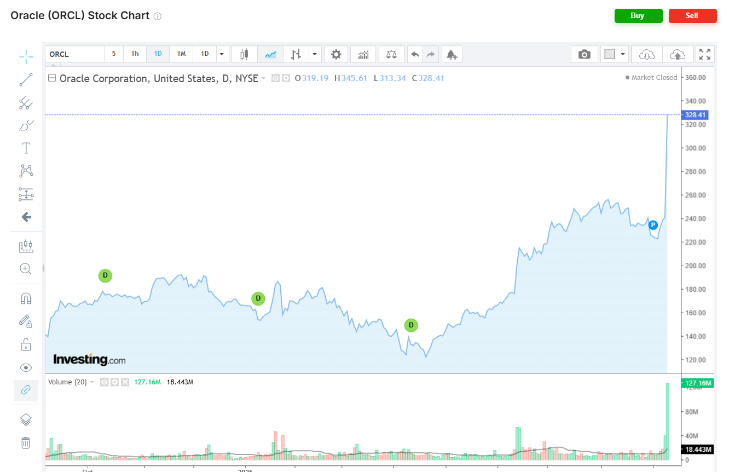Image resolution: width=729 pixels, height=472 pixels.
Task: Select the 1M interval
Action: (181, 54)
